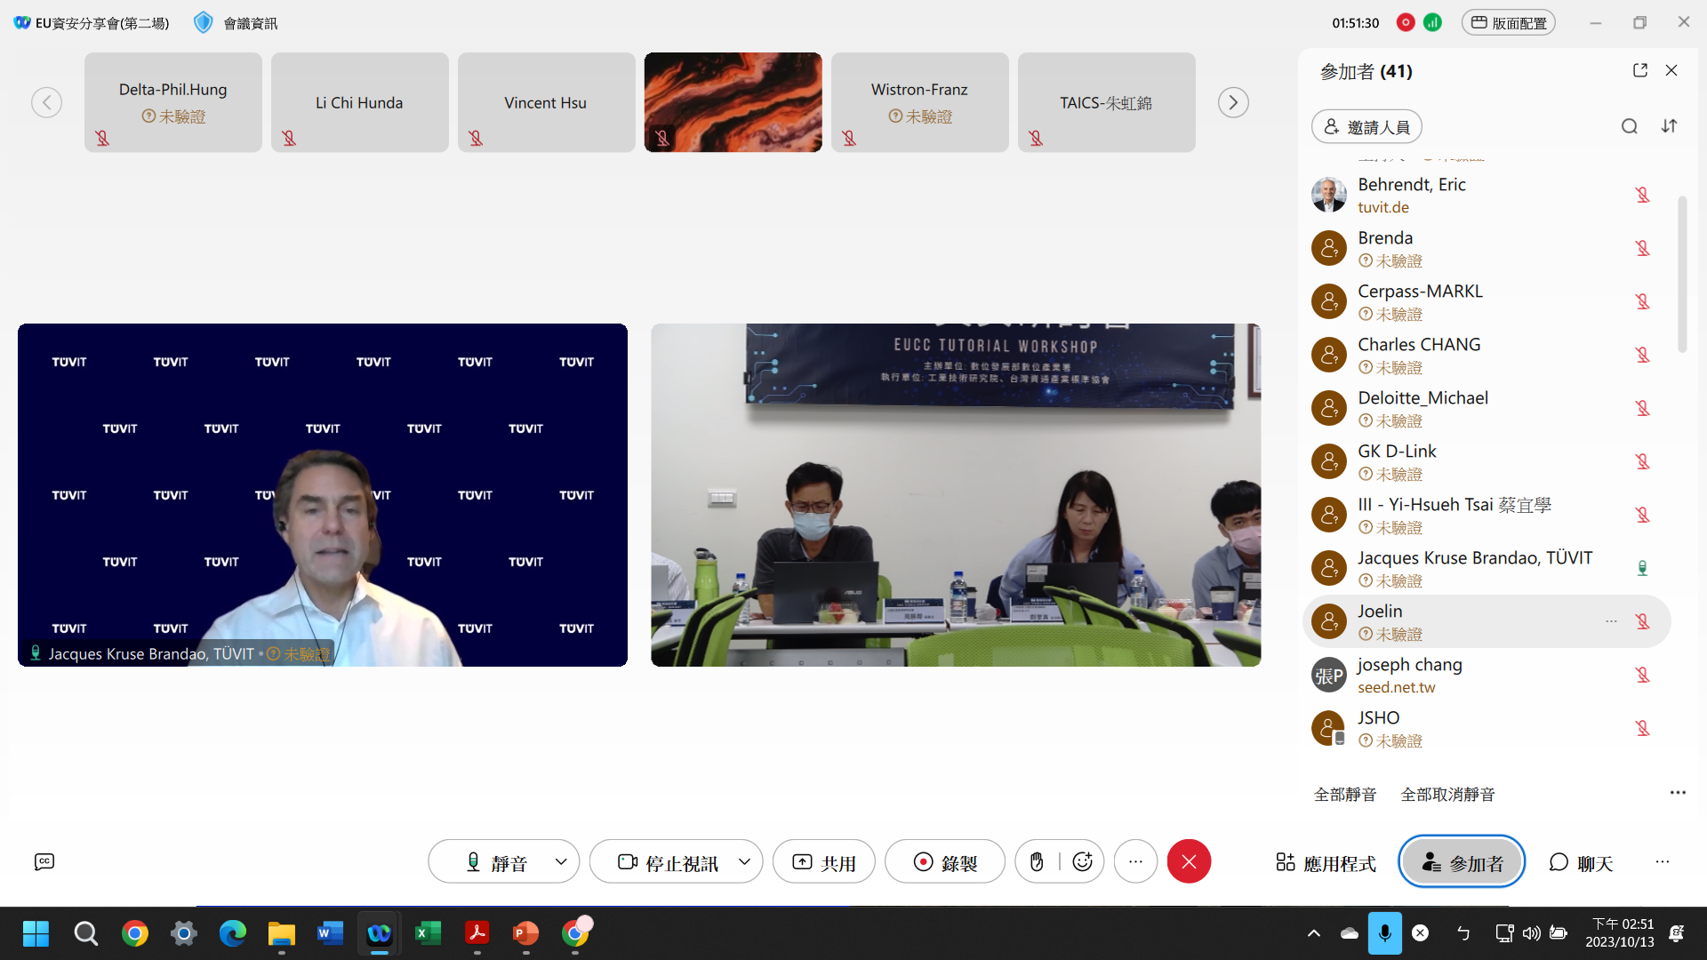Select the Li Chi Hunda tile
This screenshot has width=1707, height=960.
[x=360, y=102]
